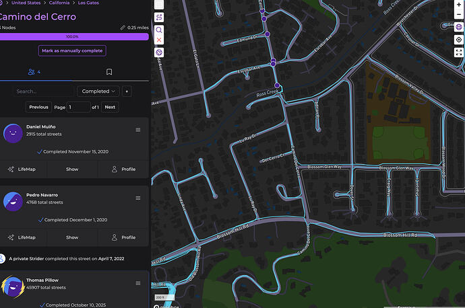The image size is (465, 308).
Task: Open California breadcrumb link
Action: pyautogui.click(x=59, y=3)
